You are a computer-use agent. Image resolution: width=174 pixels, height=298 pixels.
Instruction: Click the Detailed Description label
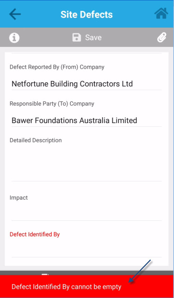(x=36, y=141)
